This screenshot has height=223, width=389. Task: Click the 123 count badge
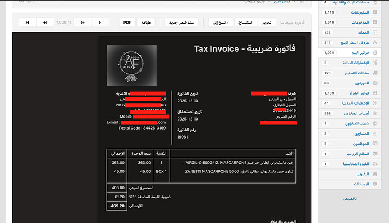click(328, 73)
